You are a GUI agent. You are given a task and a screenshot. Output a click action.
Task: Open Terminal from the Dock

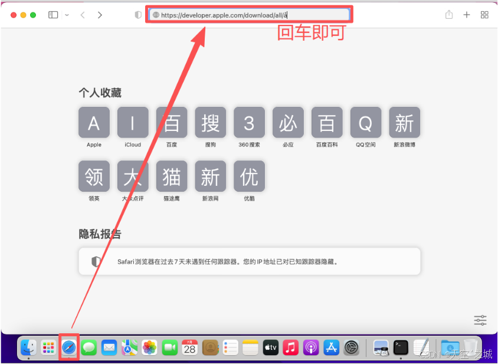pos(401,347)
